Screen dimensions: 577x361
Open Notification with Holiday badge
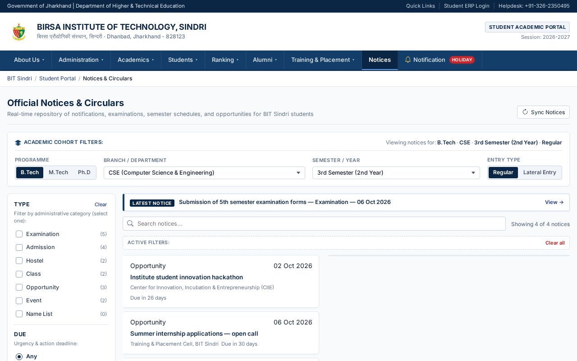[x=440, y=60]
